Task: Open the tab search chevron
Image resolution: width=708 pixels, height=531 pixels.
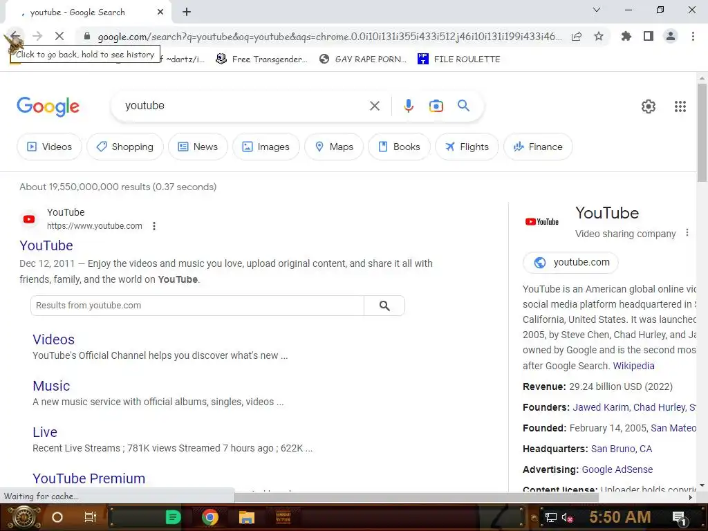Action: [597, 10]
